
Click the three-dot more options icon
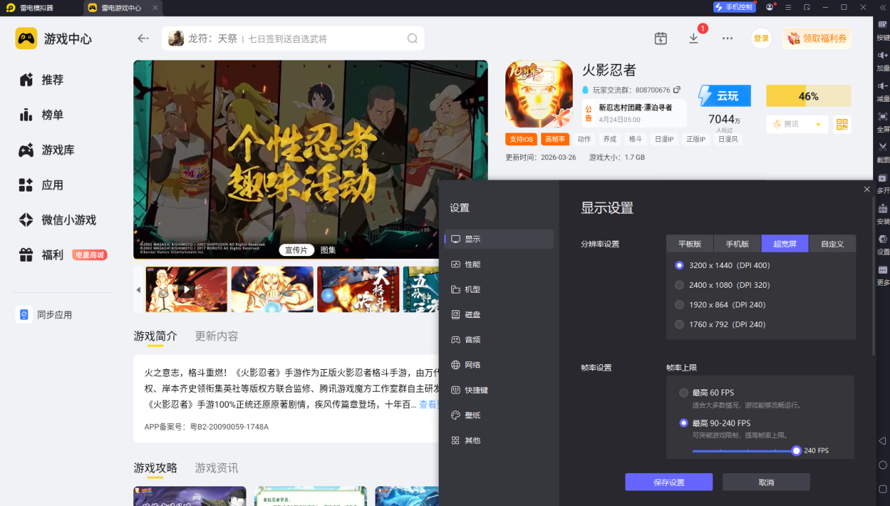727,39
